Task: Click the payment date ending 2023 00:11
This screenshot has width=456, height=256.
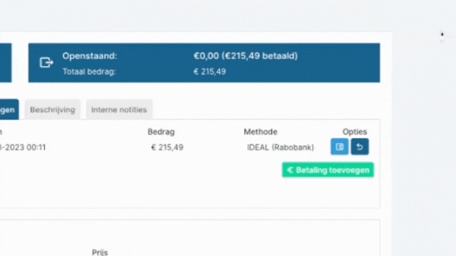Action: click(x=23, y=148)
